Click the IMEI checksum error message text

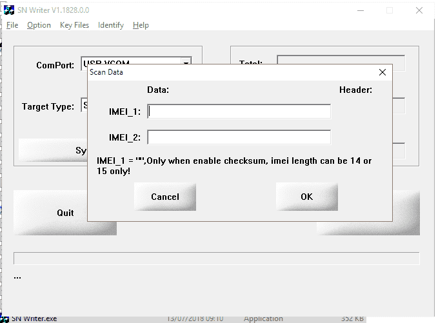pyautogui.click(x=234, y=166)
